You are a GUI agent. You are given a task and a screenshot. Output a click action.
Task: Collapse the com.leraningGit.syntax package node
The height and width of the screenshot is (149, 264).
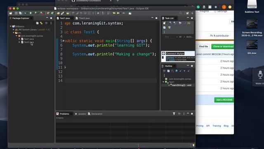16,36
